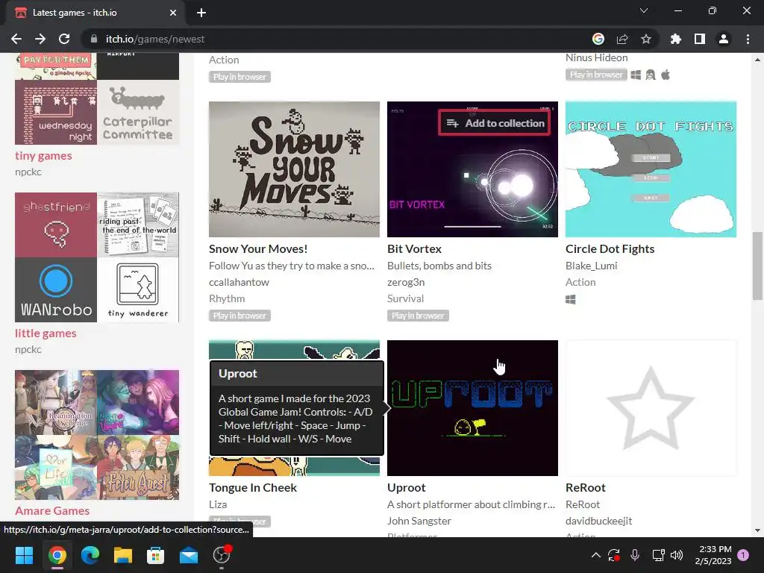Open the Mail app from the taskbar

point(189,555)
